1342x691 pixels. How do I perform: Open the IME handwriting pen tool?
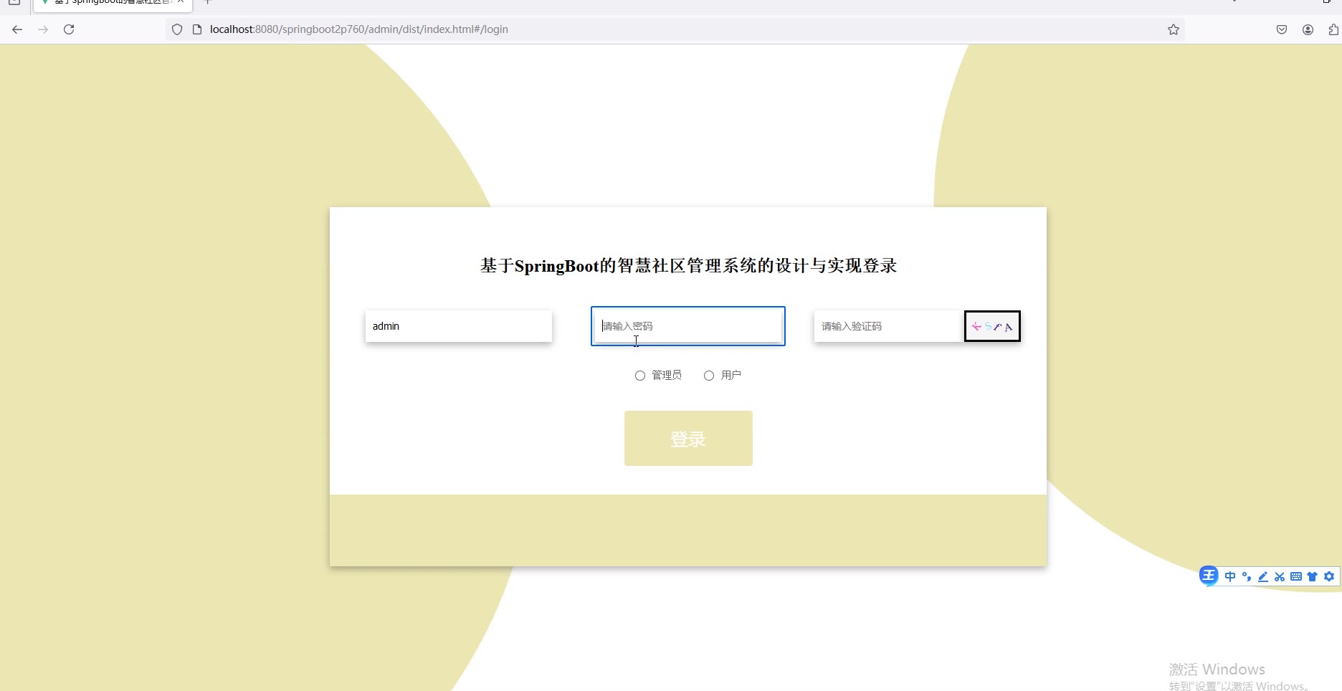coord(1263,576)
